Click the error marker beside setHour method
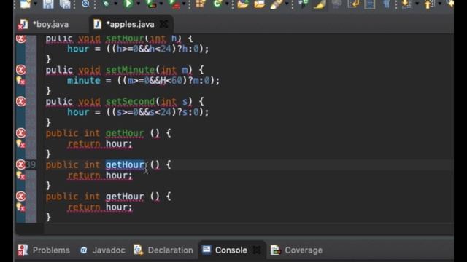This screenshot has height=262, width=467. pos(20,39)
